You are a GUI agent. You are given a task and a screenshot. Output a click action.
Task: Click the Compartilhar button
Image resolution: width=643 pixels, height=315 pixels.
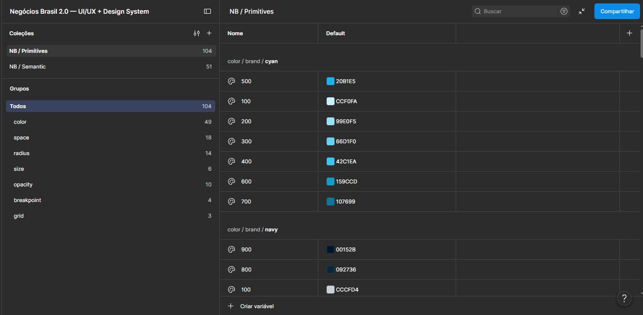[x=617, y=11]
